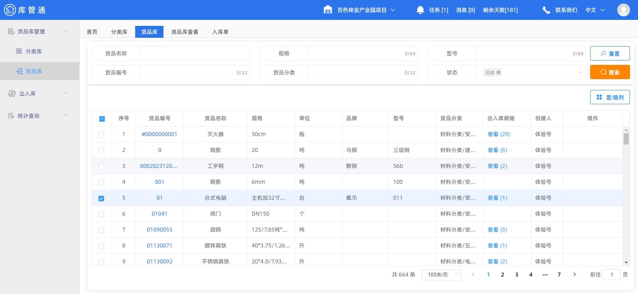Open the 中文 language dropdown
The width and height of the screenshot is (638, 294).
(x=595, y=10)
